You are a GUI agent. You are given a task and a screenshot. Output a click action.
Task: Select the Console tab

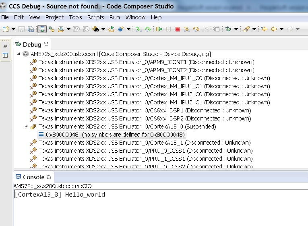pos(33,177)
